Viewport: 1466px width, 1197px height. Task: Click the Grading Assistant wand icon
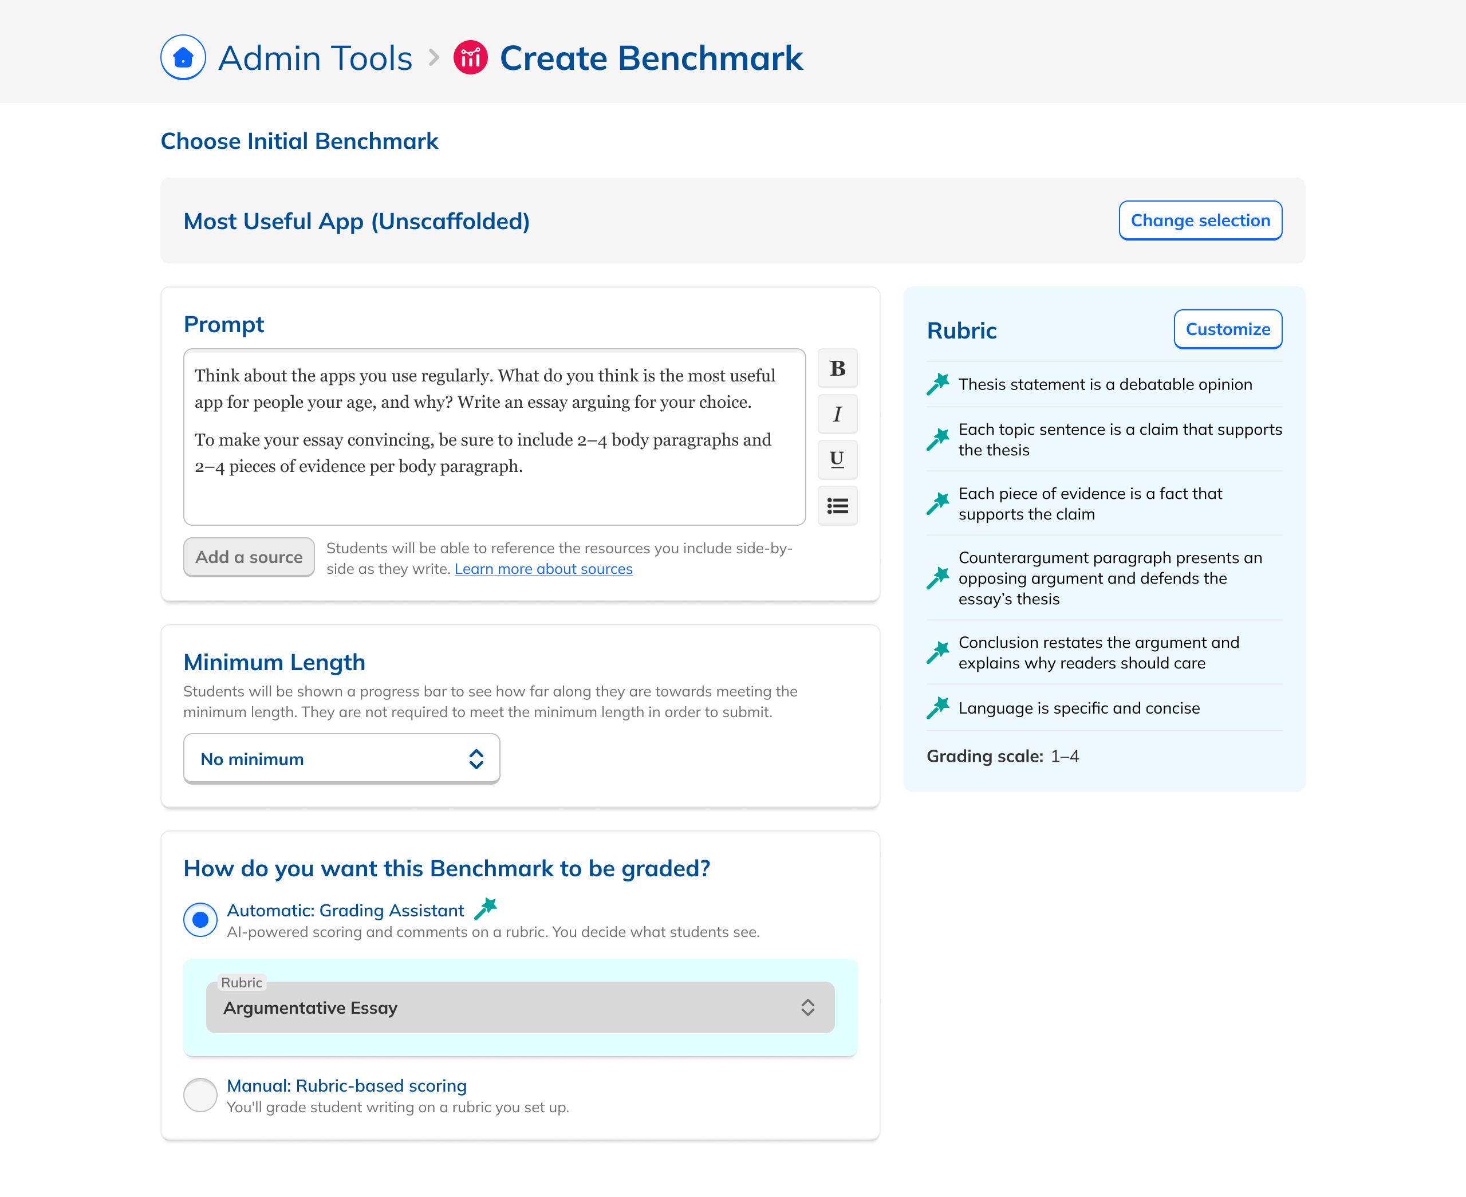(485, 909)
